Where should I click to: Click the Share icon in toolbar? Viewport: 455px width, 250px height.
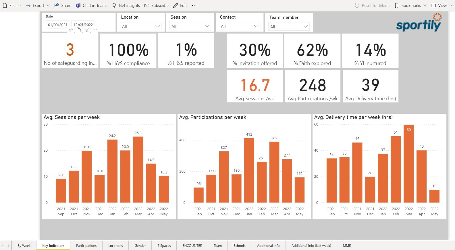pyautogui.click(x=63, y=5)
